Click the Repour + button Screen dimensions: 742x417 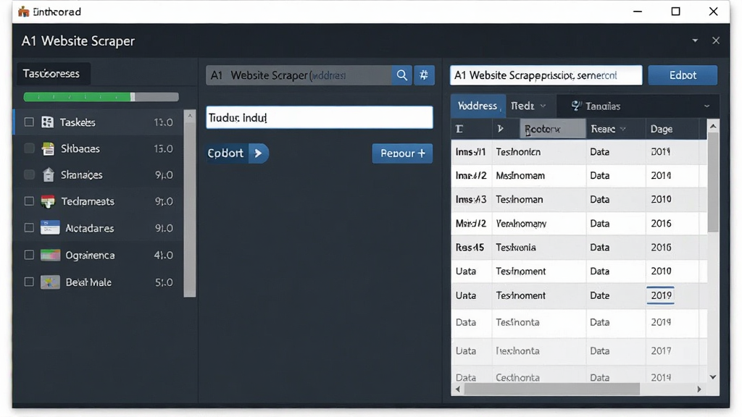tap(402, 153)
